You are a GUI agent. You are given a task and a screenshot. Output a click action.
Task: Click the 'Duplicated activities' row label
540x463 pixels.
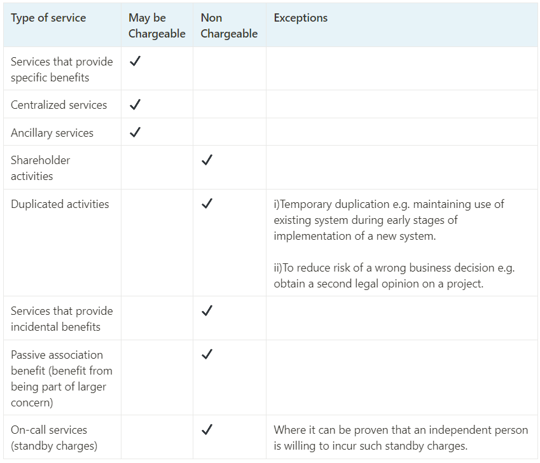60,204
